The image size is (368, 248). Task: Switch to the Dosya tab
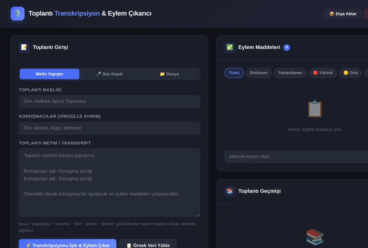click(169, 74)
